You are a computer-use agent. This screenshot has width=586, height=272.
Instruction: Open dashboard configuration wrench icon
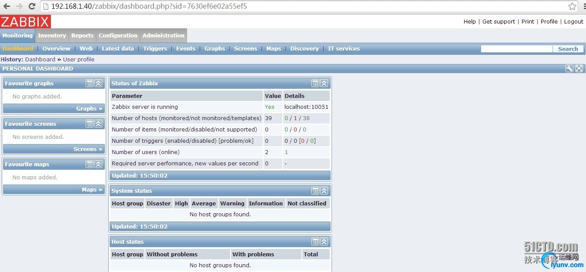point(569,68)
